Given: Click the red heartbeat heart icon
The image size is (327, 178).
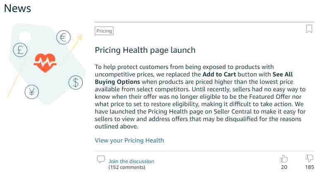Looking at the screenshot, I should coord(45,63).
